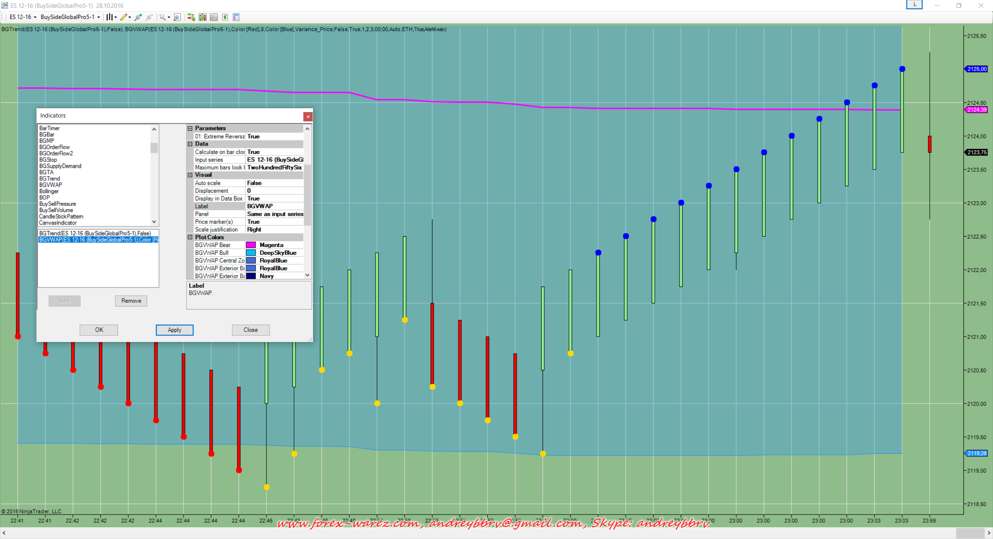Click the Properties window icon

point(236,17)
